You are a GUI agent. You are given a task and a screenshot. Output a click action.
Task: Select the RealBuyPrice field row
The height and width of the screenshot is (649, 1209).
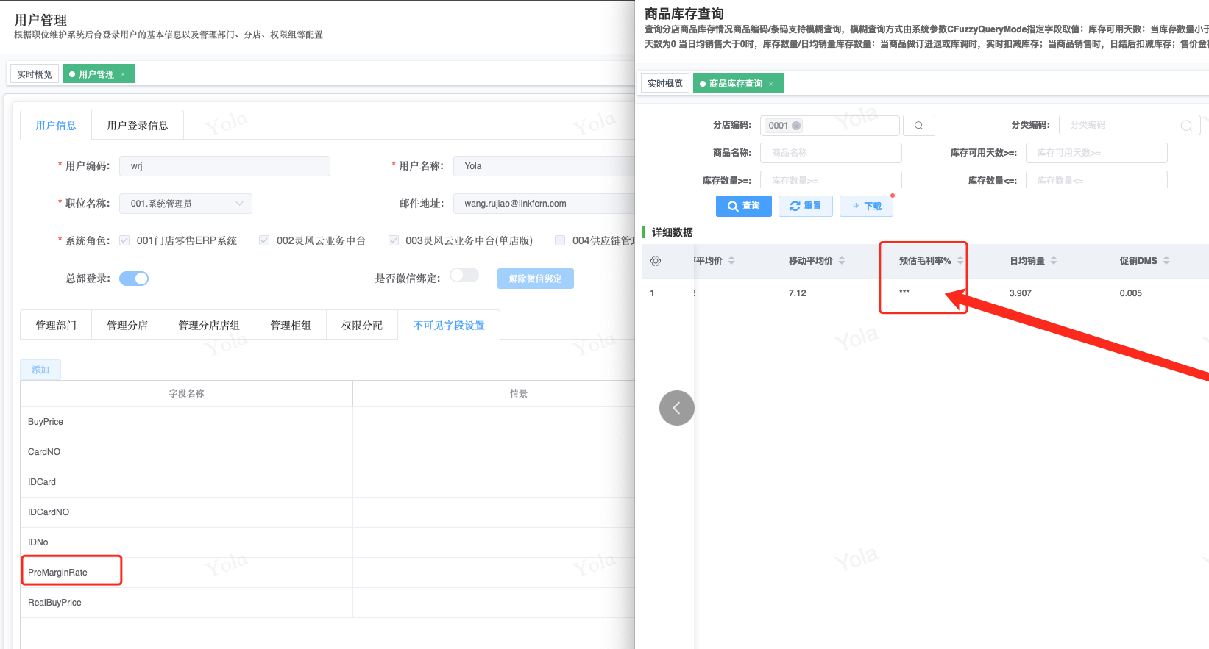pyautogui.click(x=327, y=603)
